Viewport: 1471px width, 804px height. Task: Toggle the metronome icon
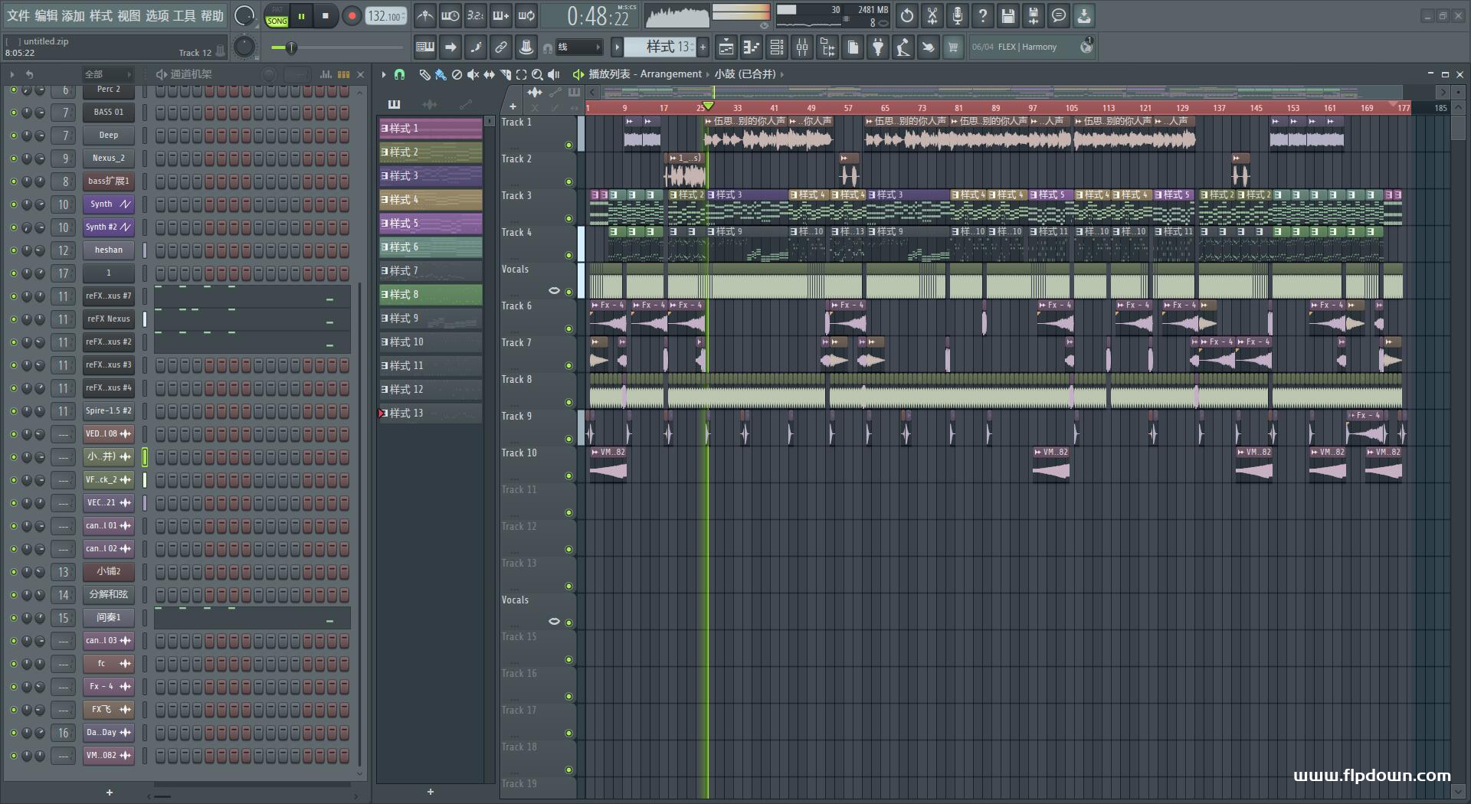425,15
